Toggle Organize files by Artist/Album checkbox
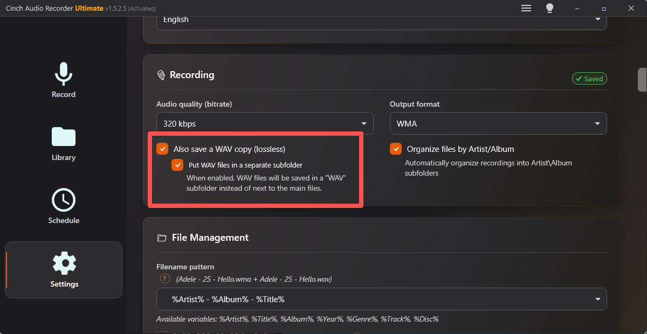This screenshot has width=647, height=334. pyautogui.click(x=396, y=149)
